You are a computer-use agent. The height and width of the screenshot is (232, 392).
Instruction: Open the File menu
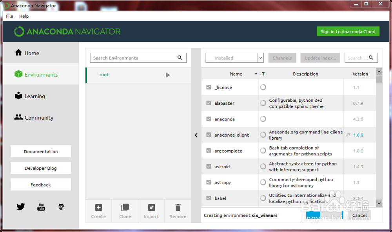click(x=9, y=16)
